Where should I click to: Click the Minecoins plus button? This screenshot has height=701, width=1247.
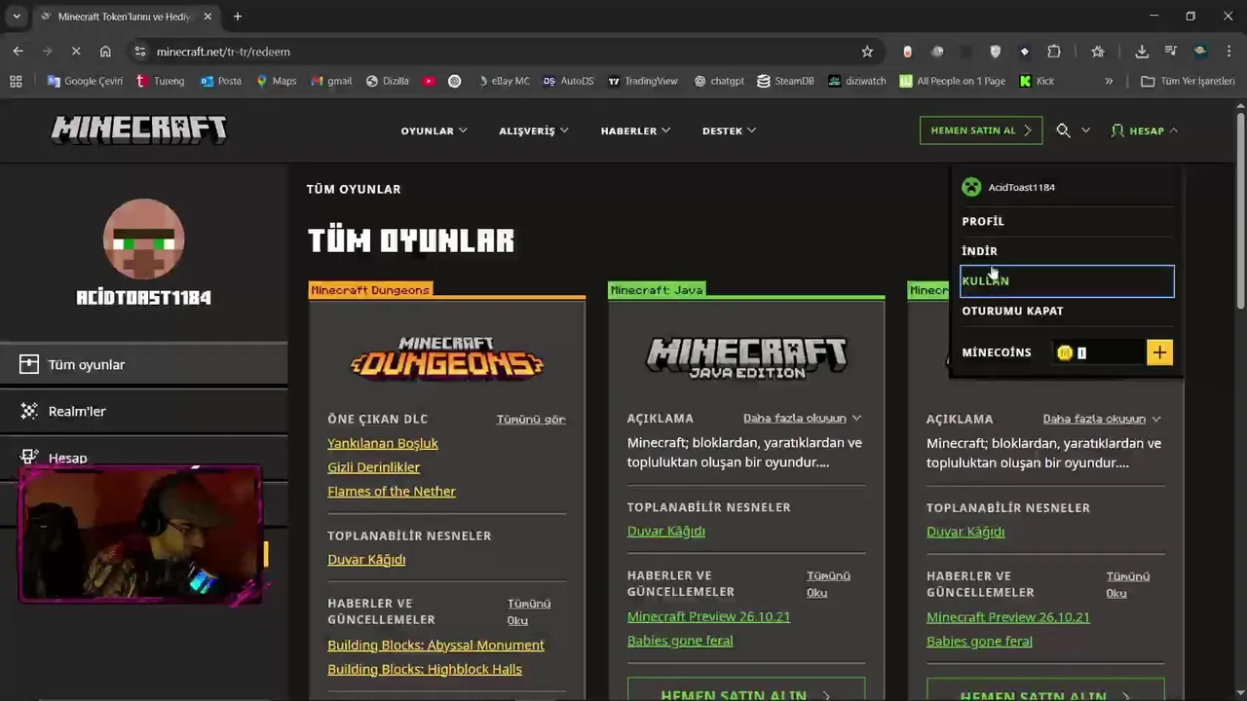1159,352
